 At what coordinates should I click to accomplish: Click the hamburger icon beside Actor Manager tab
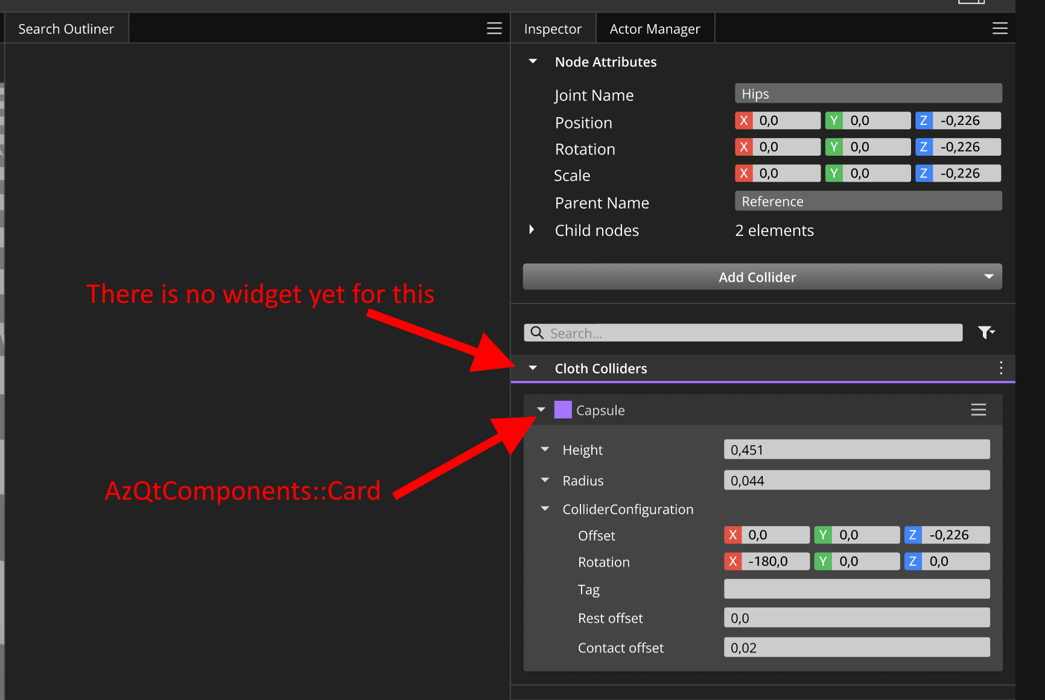1000,28
